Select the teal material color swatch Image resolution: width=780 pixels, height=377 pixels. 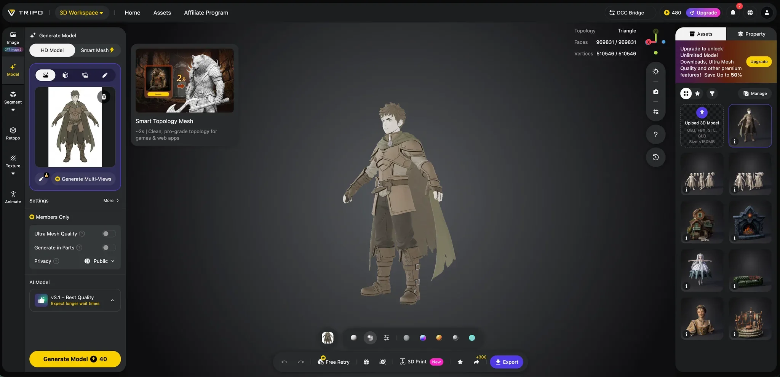coord(472,338)
